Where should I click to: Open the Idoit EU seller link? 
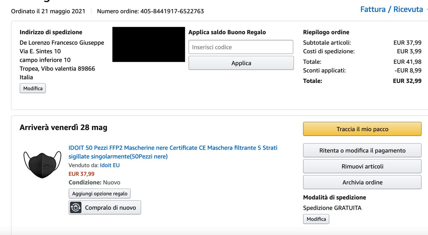pos(110,165)
